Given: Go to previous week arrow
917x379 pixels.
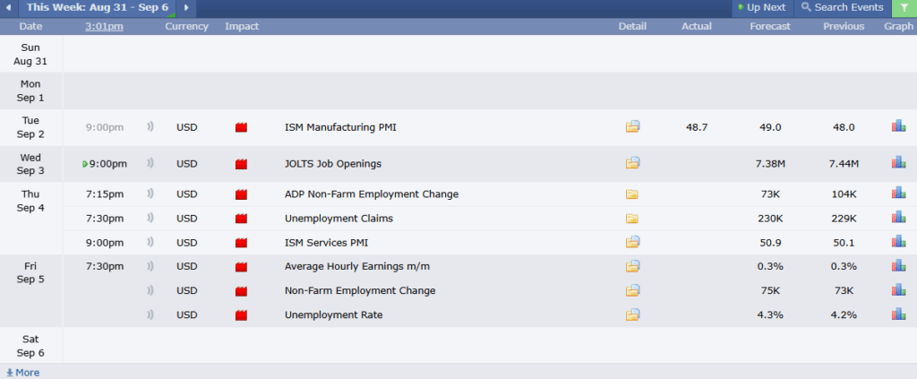Looking at the screenshot, I should (x=8, y=8).
